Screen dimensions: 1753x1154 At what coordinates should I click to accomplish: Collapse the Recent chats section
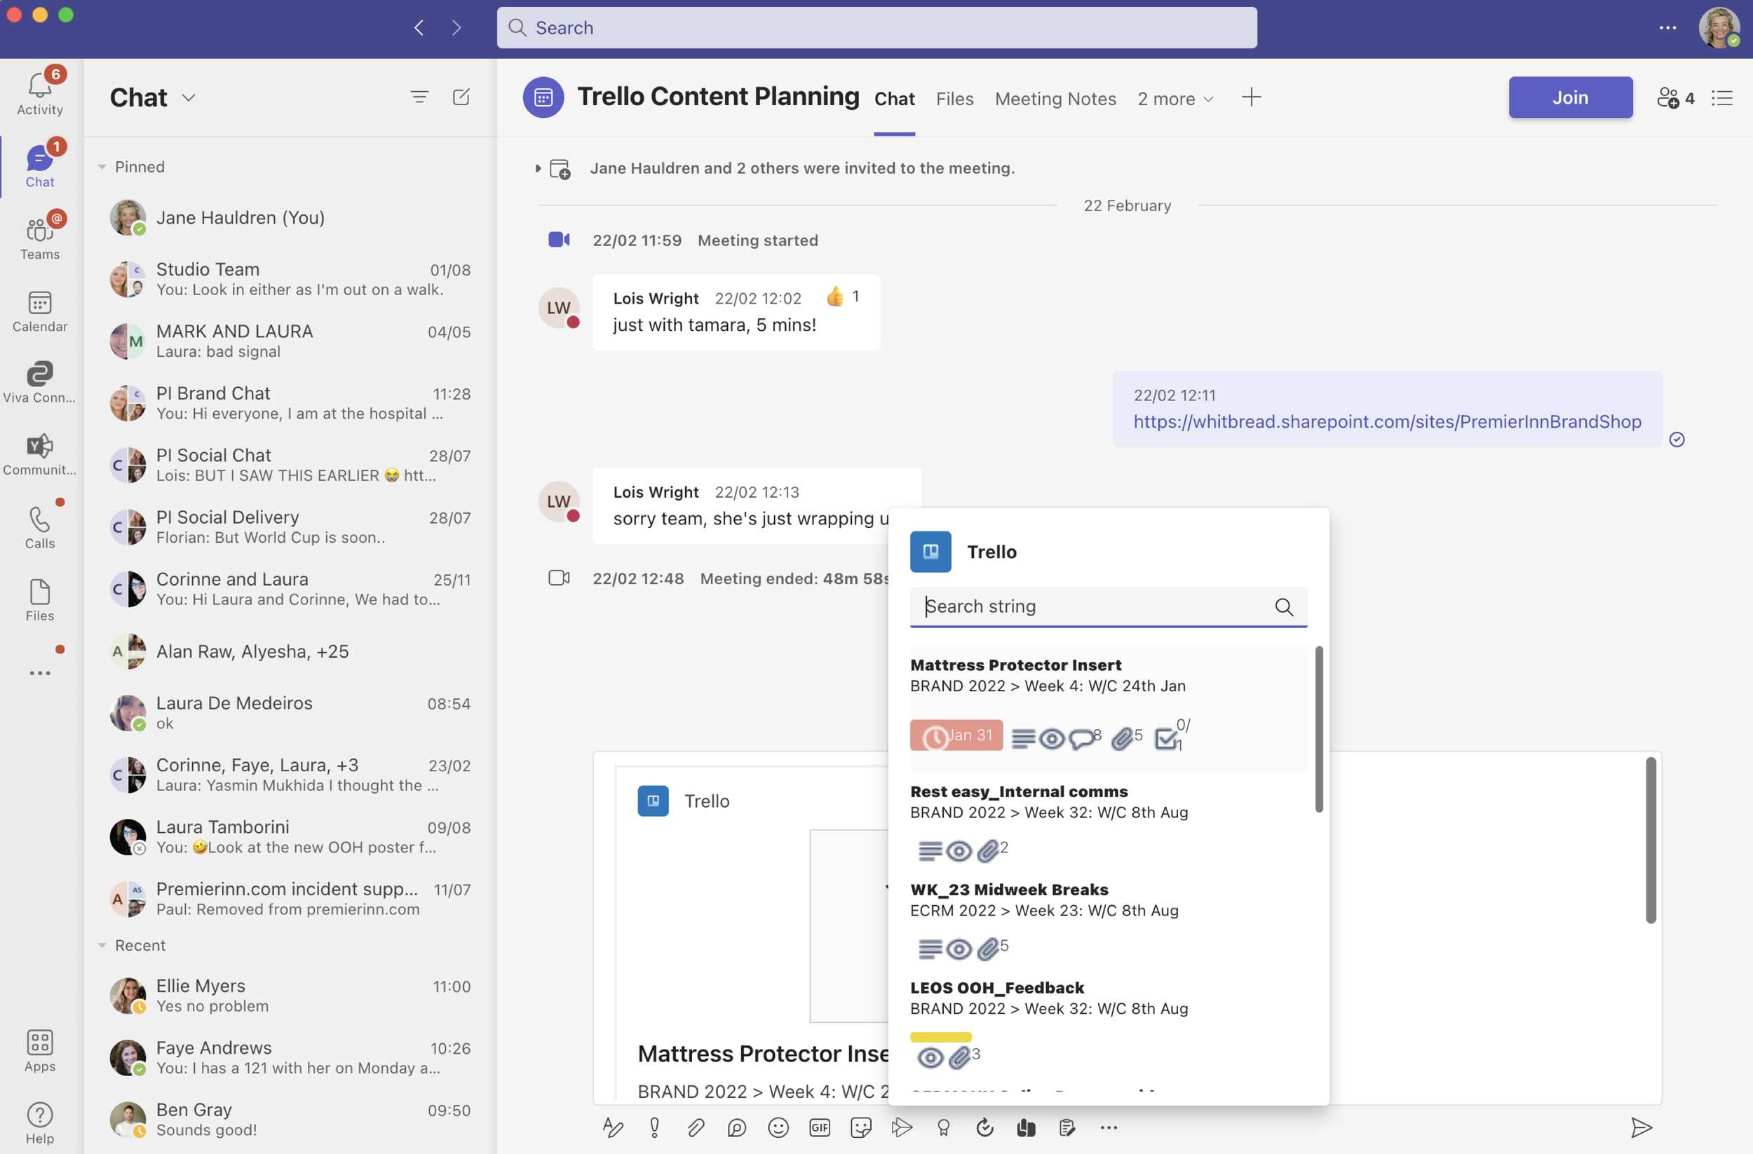pos(102,946)
